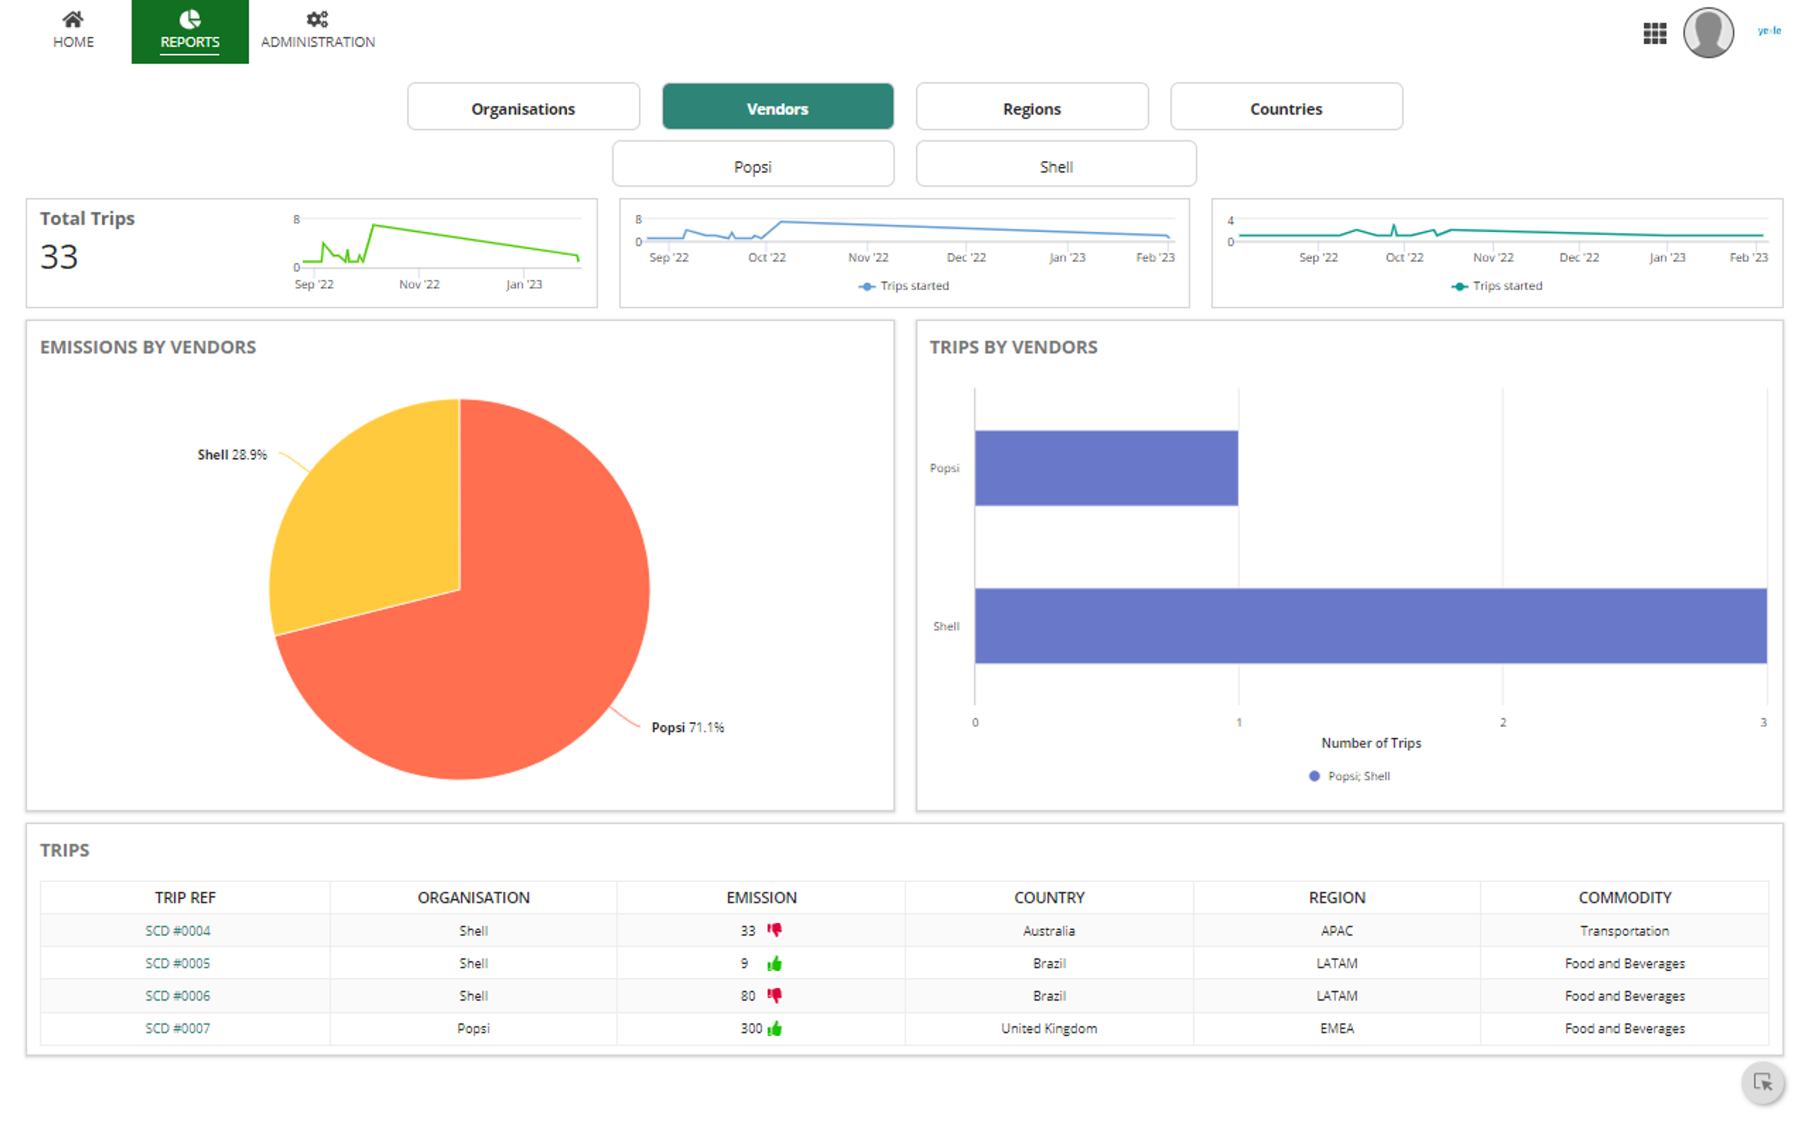The image size is (1809, 1122).
Task: Click the Popsi bar in Trips chart
Action: (1106, 468)
